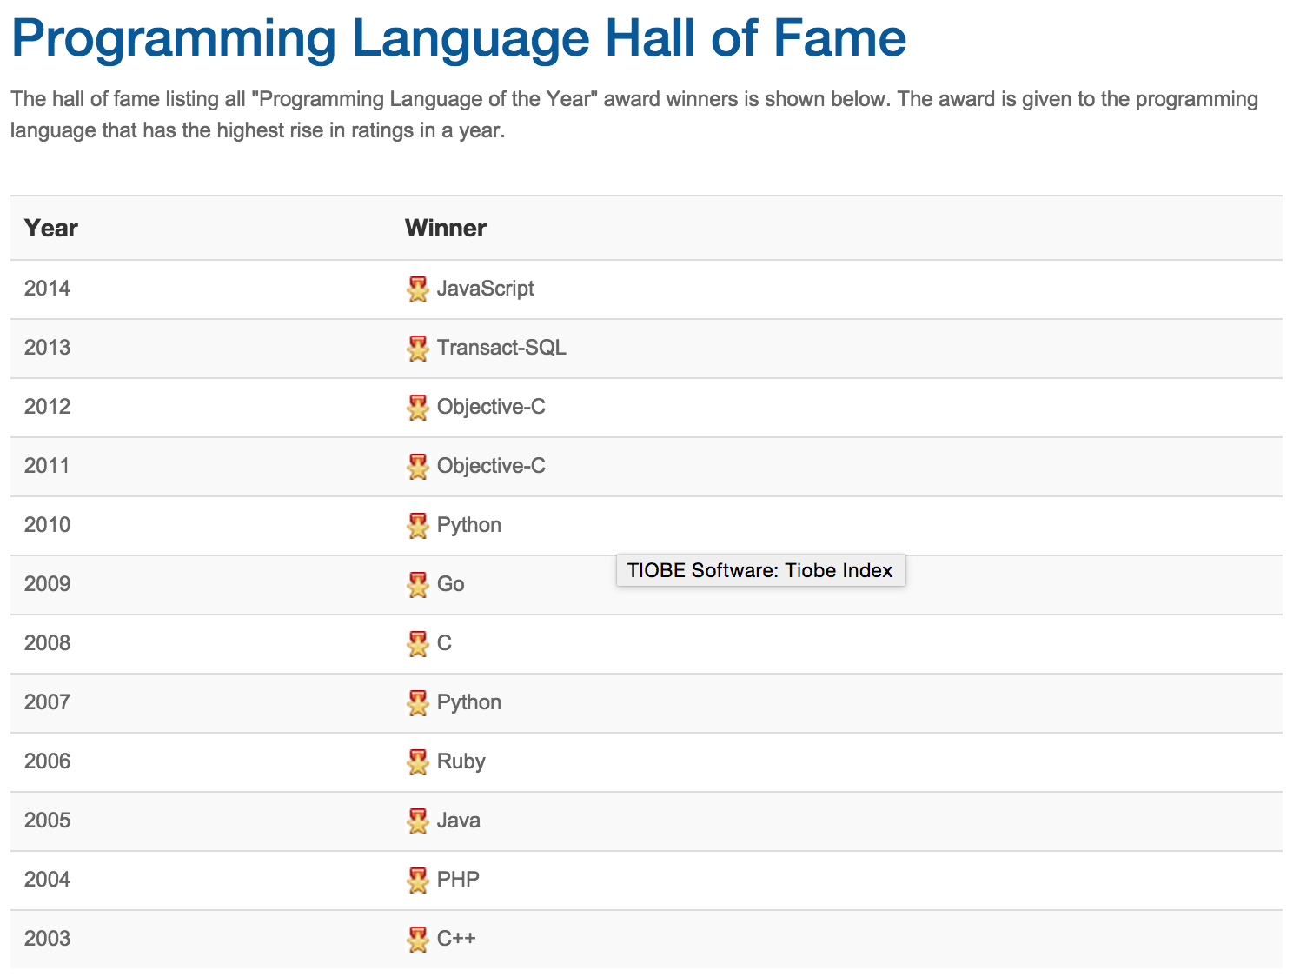Select the year cell "2005"
This screenshot has width=1300, height=977.
[47, 821]
